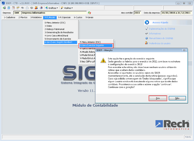Click the magic wand icon beside Atalhos
This screenshot has height=141, width=194.
pos(62,8)
